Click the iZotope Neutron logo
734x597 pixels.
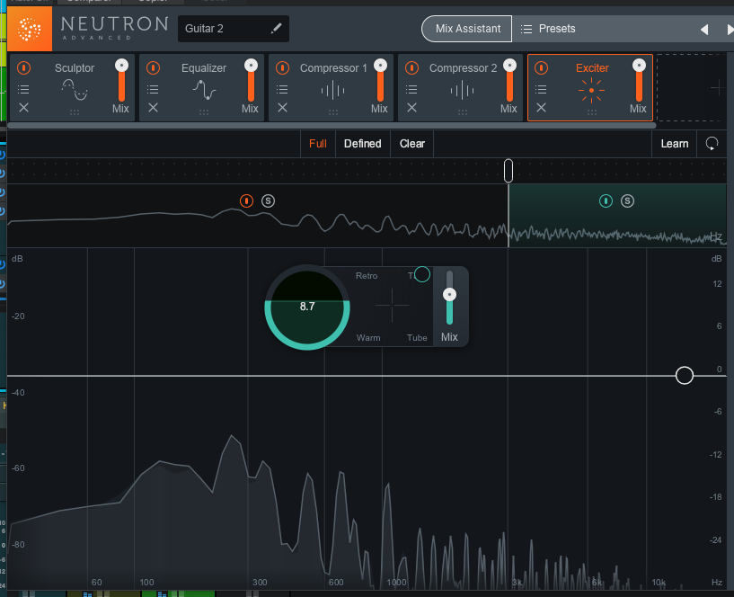pyautogui.click(x=31, y=28)
